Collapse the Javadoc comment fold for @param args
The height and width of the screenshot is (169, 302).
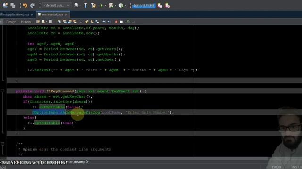point(2,144)
